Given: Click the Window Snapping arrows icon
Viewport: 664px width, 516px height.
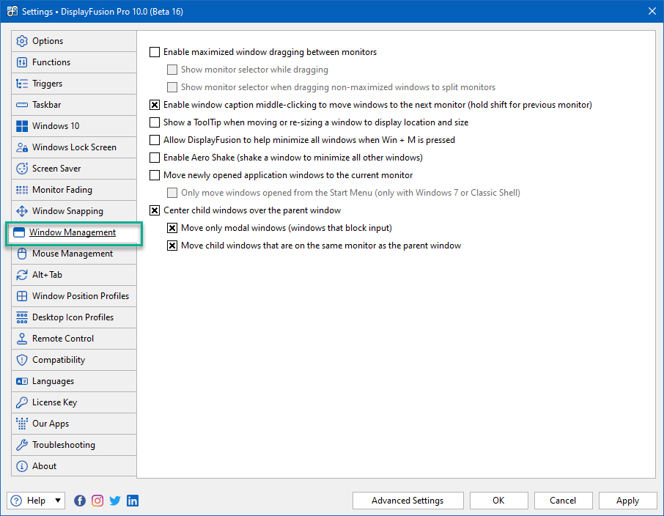Looking at the screenshot, I should pos(22,211).
